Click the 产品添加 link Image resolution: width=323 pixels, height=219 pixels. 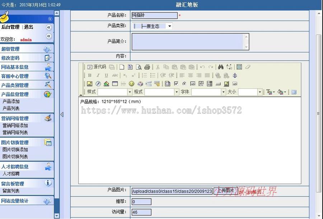[x=11, y=101]
